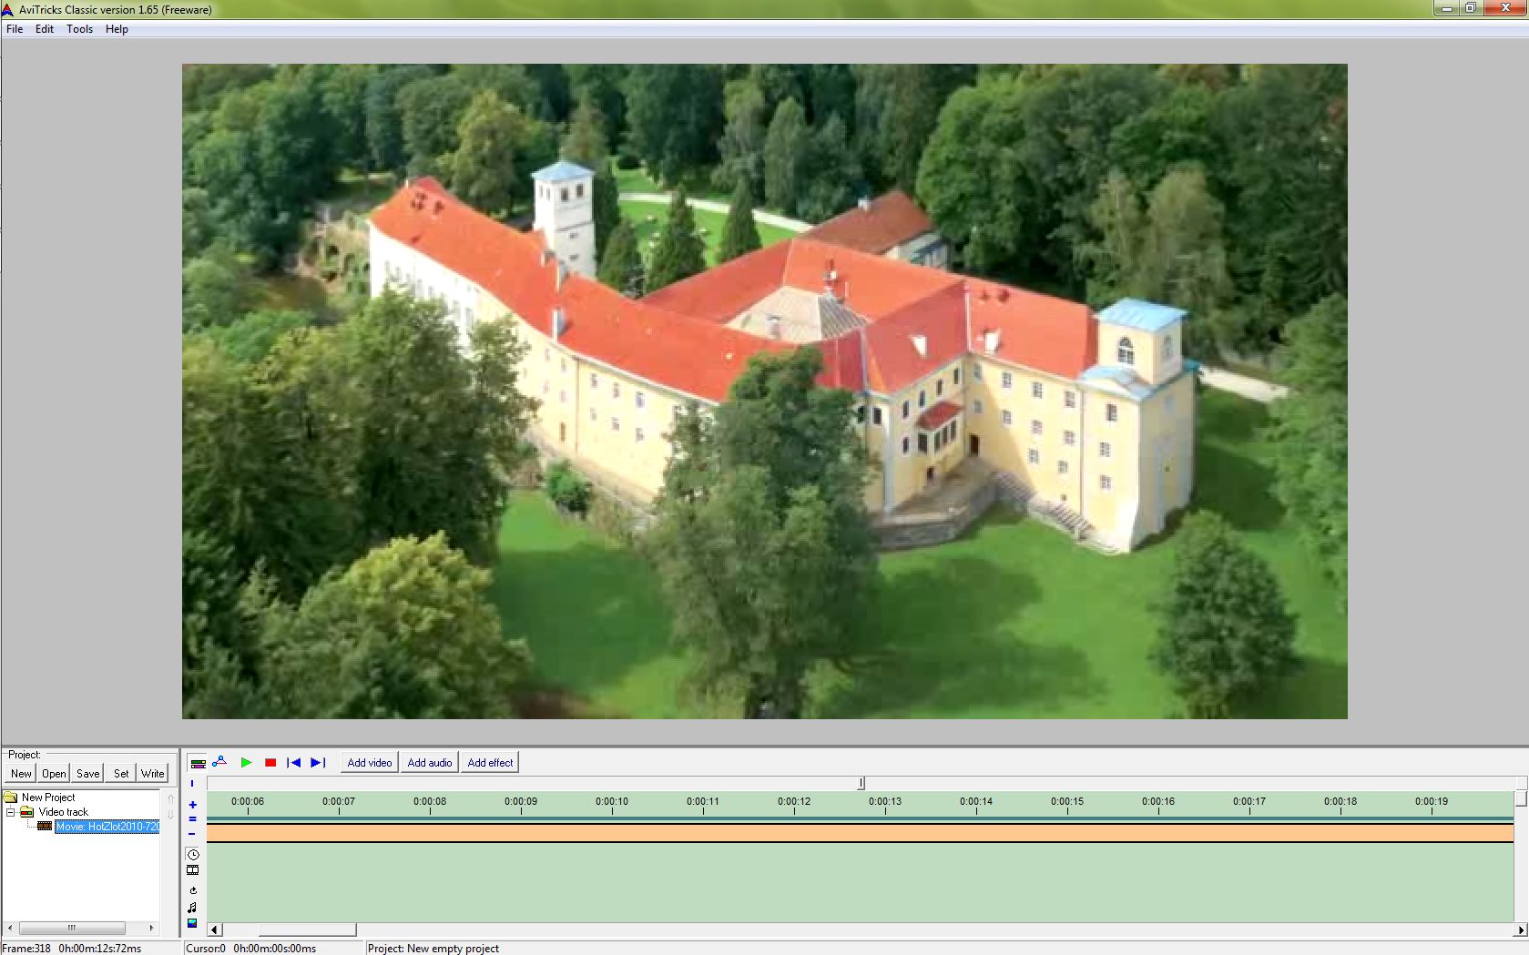The width and height of the screenshot is (1529, 955).
Task: Click the 0:00:19 ruler label
Action: click(x=1432, y=802)
